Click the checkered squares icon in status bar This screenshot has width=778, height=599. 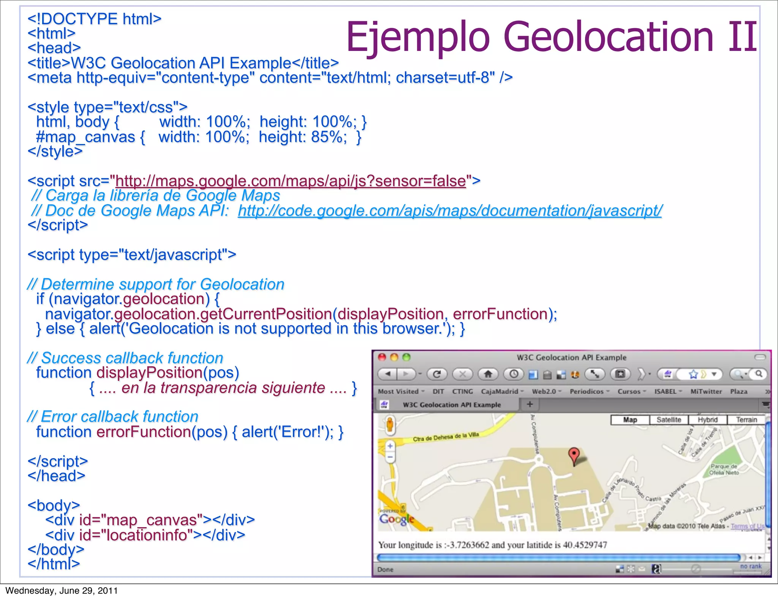[620, 569]
